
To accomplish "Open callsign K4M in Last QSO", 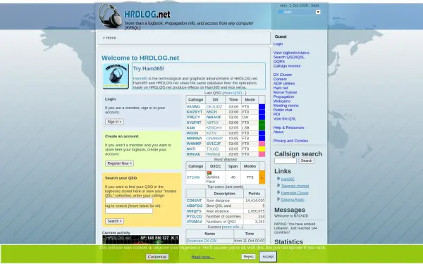I will tap(190, 127).
